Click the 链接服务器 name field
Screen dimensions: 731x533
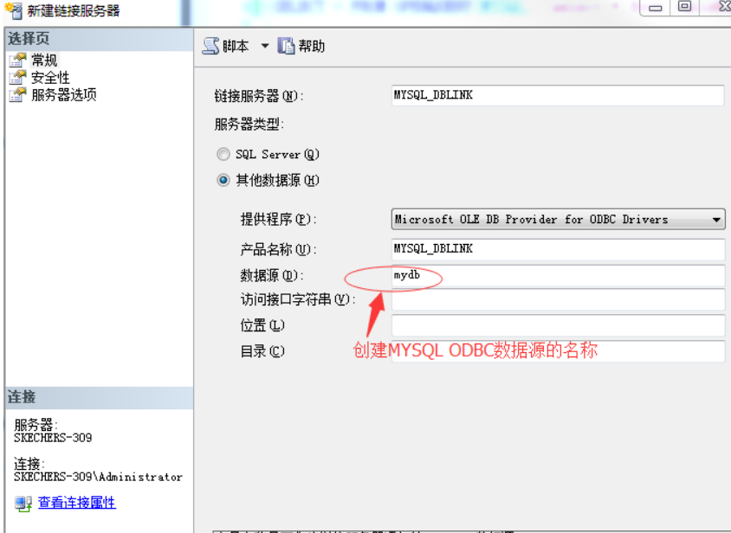(558, 95)
